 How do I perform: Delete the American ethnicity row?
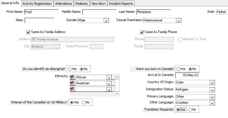(x=72, y=83)
